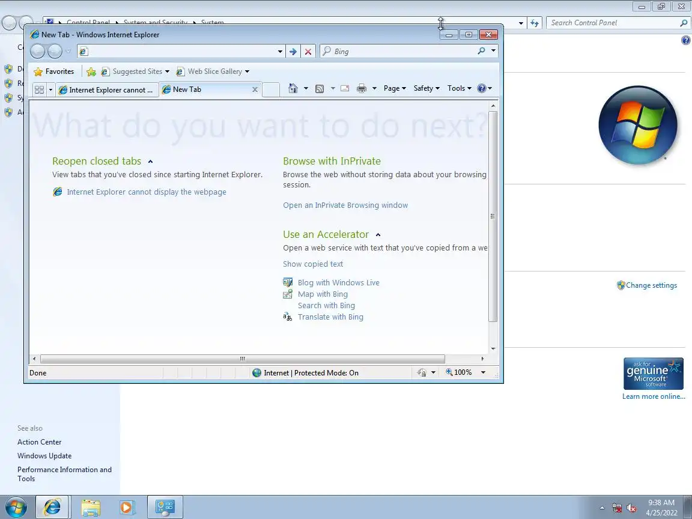
Task: Click the horizontal scrollbar thumb in IE
Action: coord(242,359)
